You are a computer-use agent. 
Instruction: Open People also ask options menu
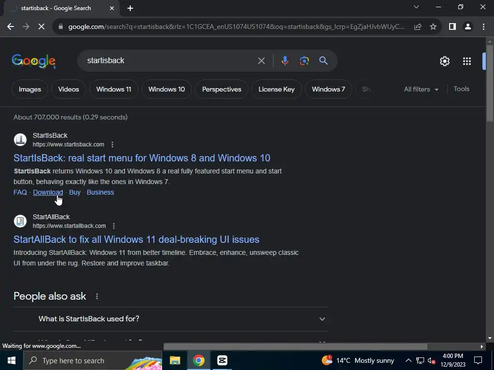(97, 296)
